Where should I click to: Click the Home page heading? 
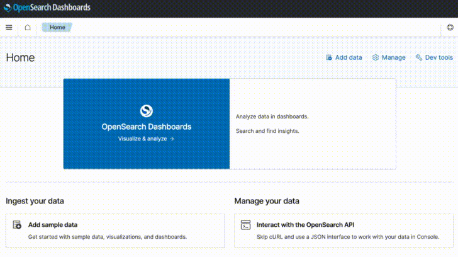point(20,57)
